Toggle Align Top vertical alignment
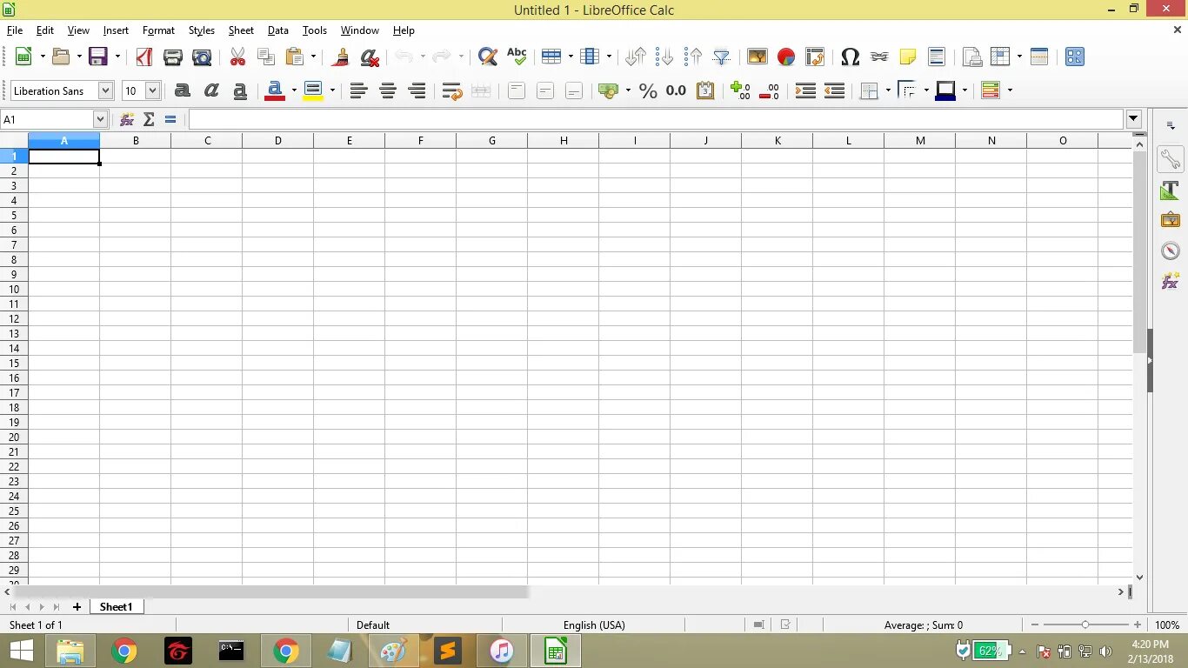The image size is (1188, 668). (517, 90)
